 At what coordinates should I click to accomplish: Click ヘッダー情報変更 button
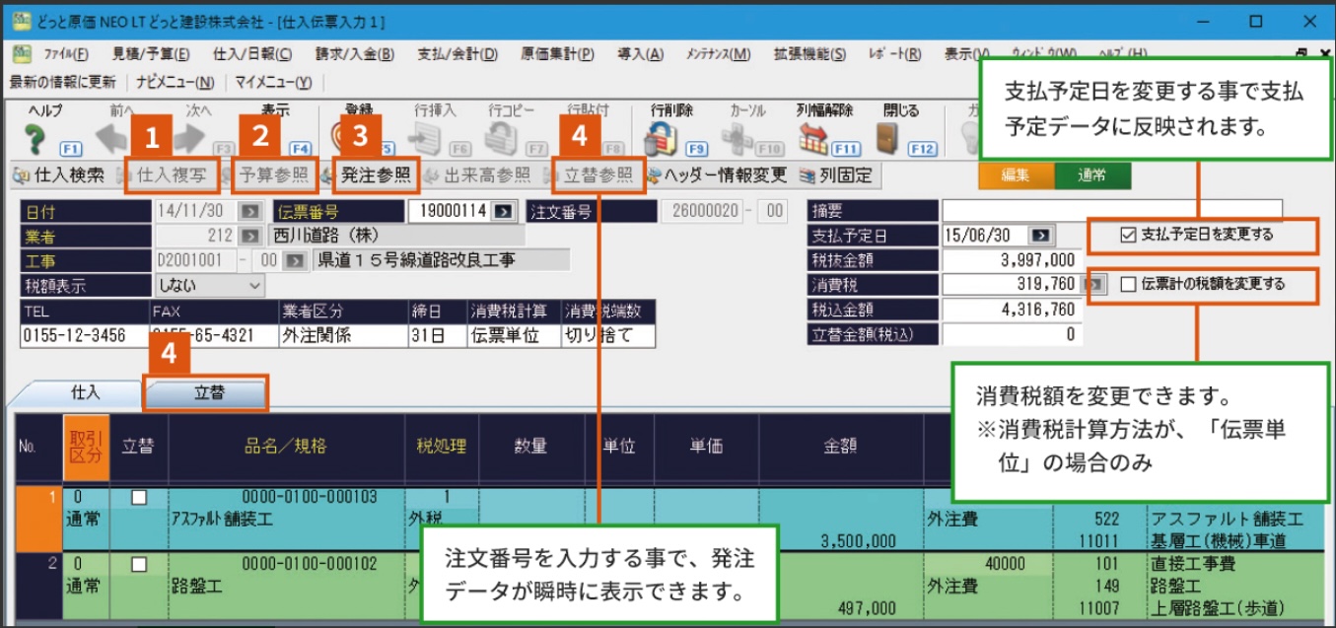tap(716, 176)
